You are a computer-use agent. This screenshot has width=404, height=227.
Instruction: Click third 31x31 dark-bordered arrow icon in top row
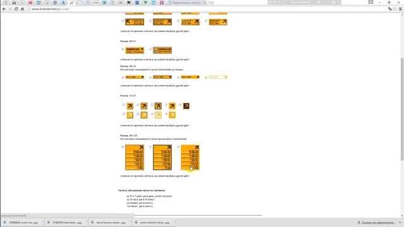tap(158, 106)
